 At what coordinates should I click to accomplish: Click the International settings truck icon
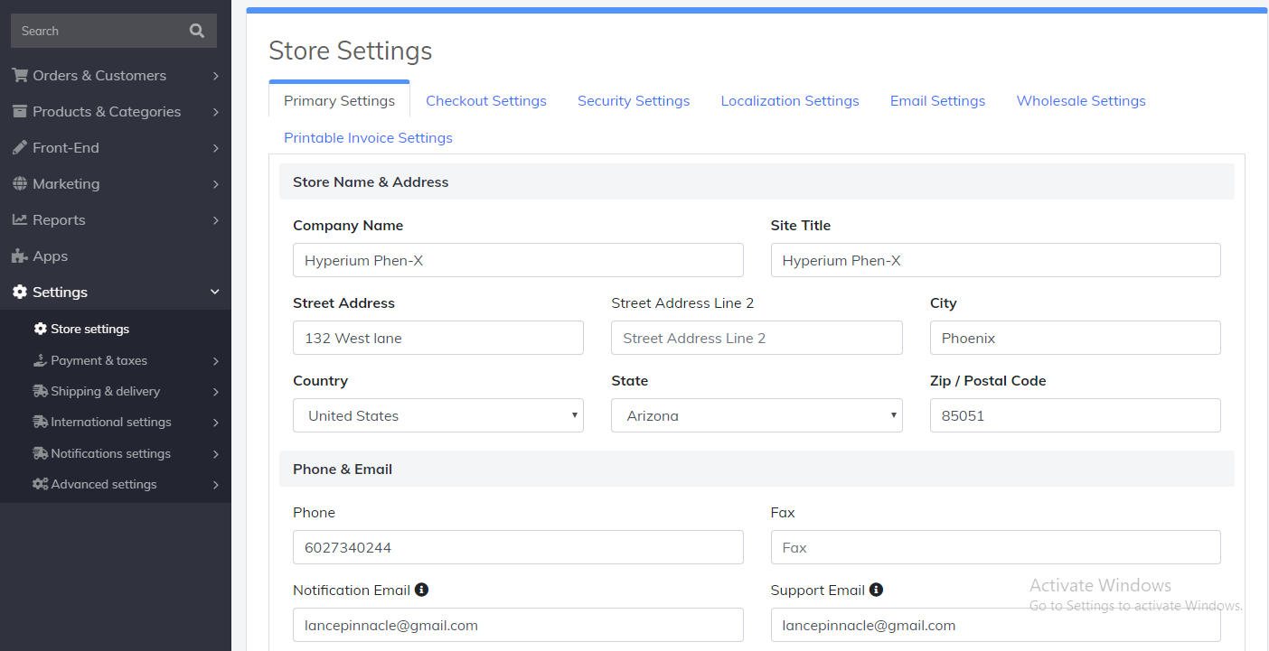[x=40, y=422]
